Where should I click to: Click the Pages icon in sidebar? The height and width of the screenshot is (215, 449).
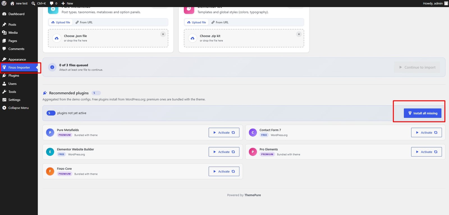[x=4, y=41]
